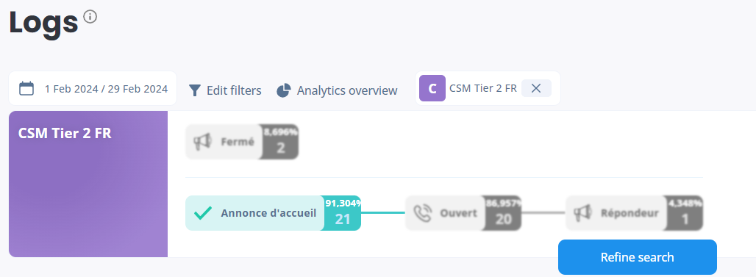This screenshot has width=756, height=277.
Task: Click the CSM Tier 2 FR purple panel
Action: click(x=88, y=184)
